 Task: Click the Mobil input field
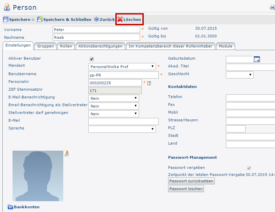click(250, 114)
